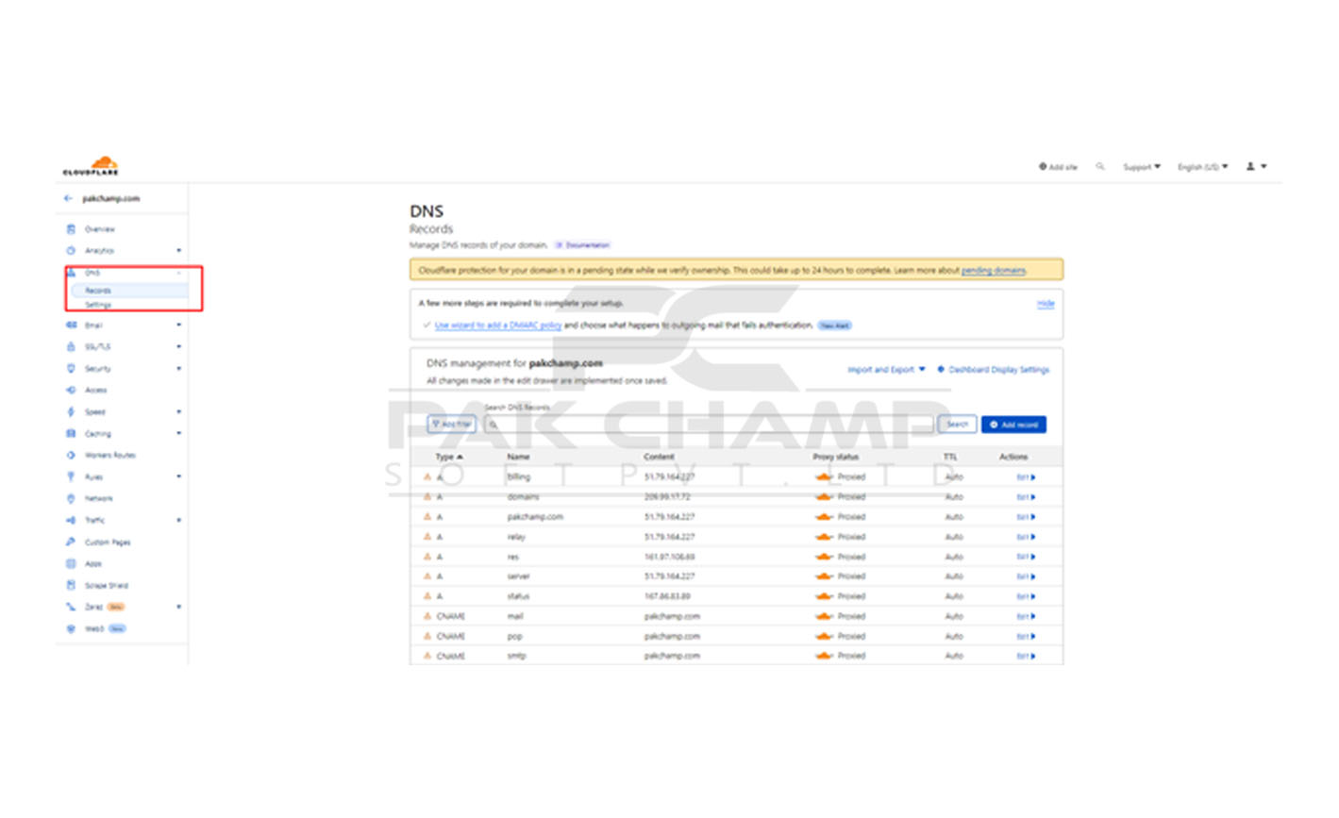Click the proxied cloud icon for status
Viewport: 1339px width, 818px height.
(824, 596)
